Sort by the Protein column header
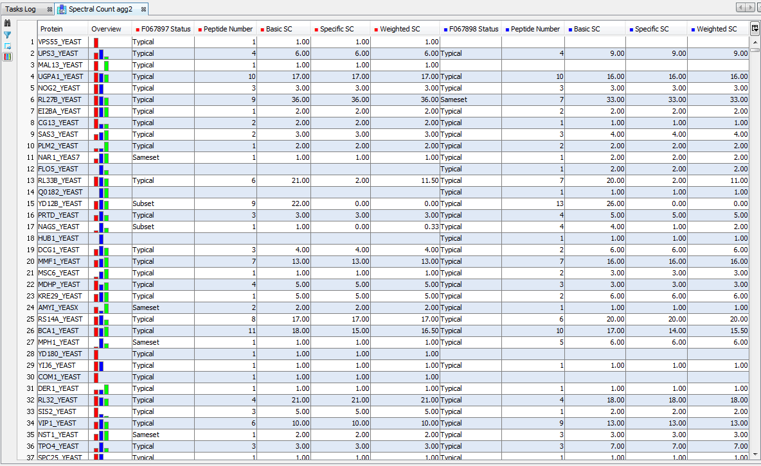The image size is (761, 466). click(62, 29)
